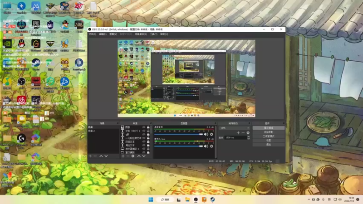Screen dimensions: 363x204
Task: Adjust desktop audio volume slider
Action: pos(178,134)
